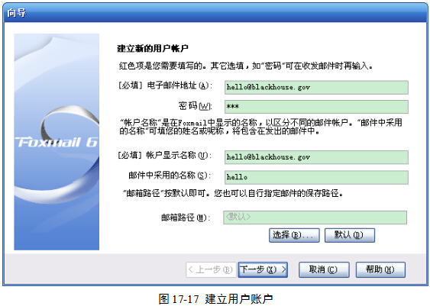Image resolution: width=430 pixels, height=306 pixels.
Task: Click the Foxmail 6 logo text
Action: 57,142
